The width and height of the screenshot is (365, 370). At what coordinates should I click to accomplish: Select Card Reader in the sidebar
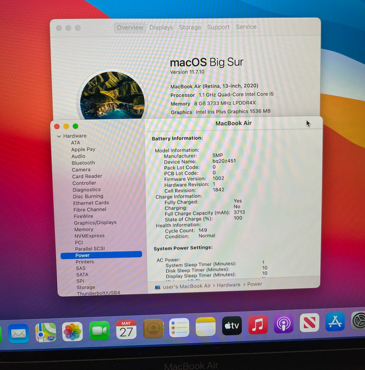point(87,176)
